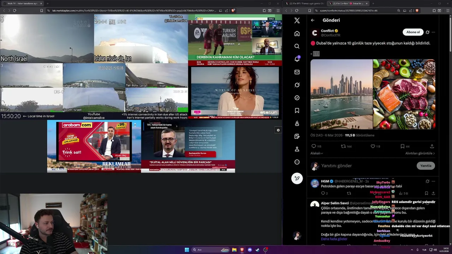Open Dubai skyline image in post
The image size is (452, 254).
pyautogui.click(x=341, y=94)
